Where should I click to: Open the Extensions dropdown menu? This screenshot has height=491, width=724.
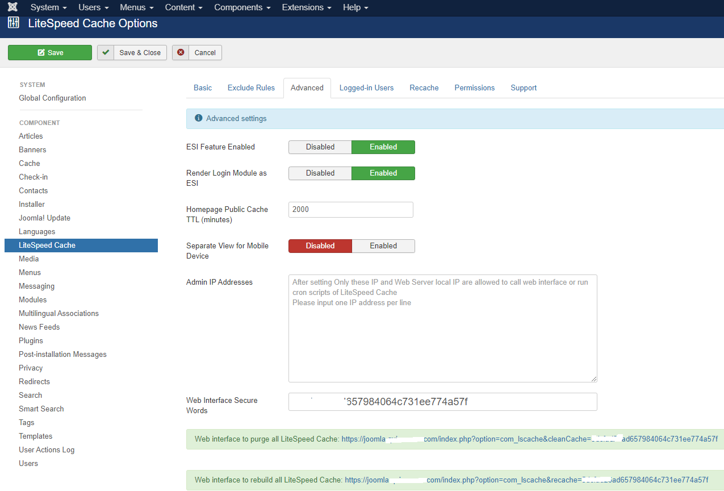pos(307,7)
